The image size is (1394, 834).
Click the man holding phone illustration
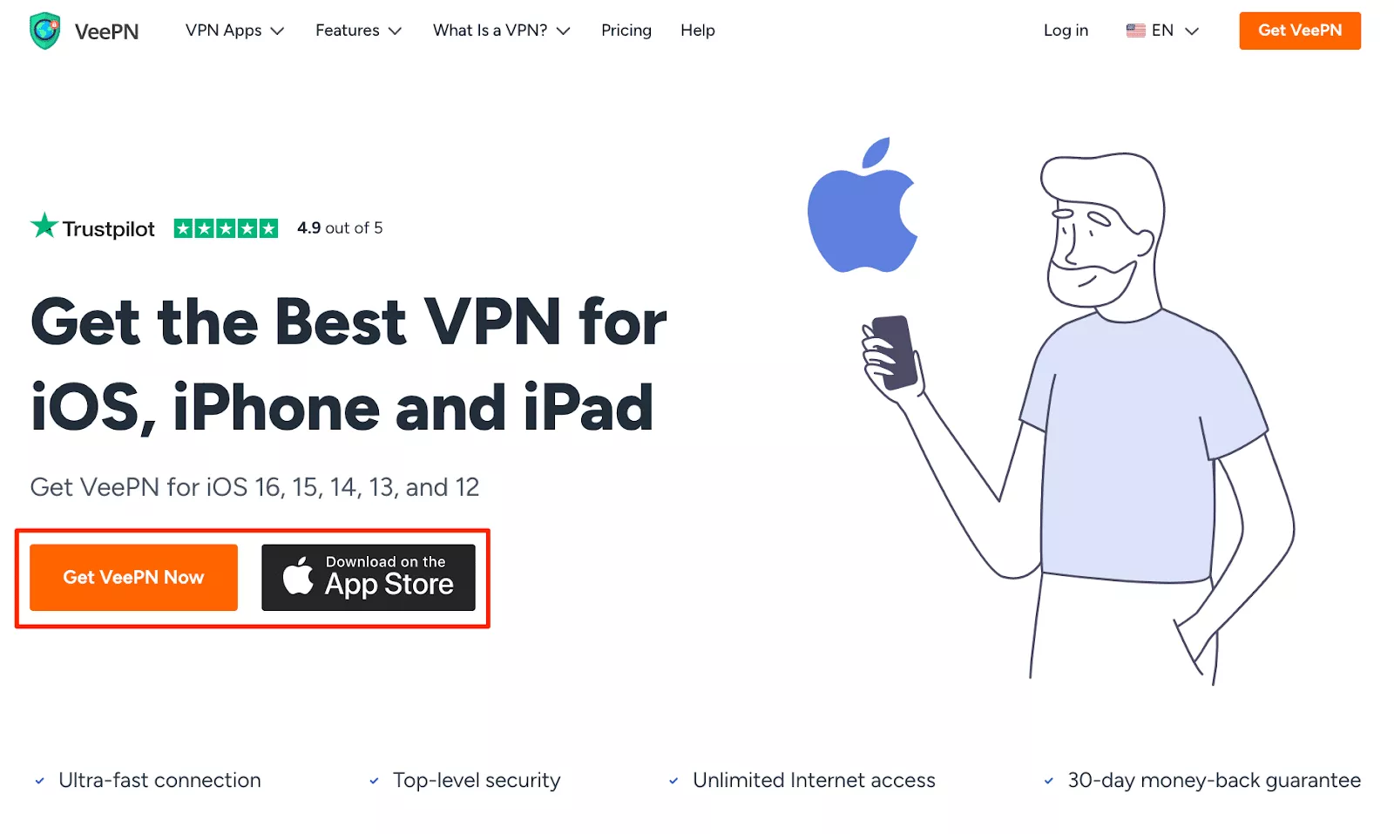pos(1080,418)
